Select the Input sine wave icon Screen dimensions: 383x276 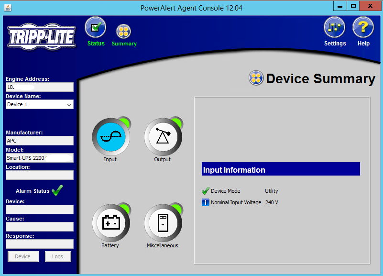coord(111,136)
